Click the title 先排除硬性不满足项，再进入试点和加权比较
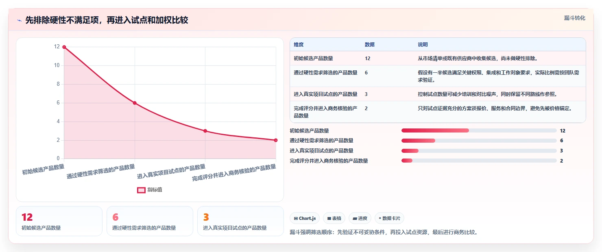Screen dimensions: 602x252 [x=107, y=20]
